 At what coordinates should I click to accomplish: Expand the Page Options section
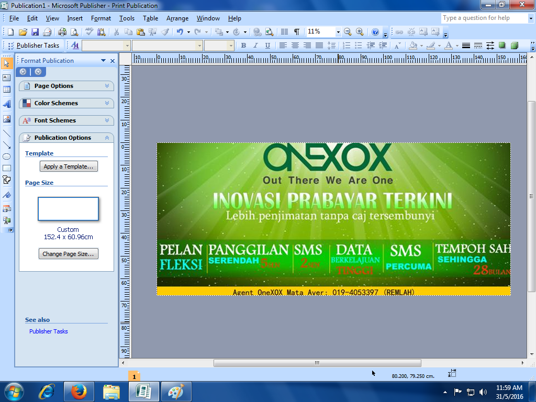point(66,86)
